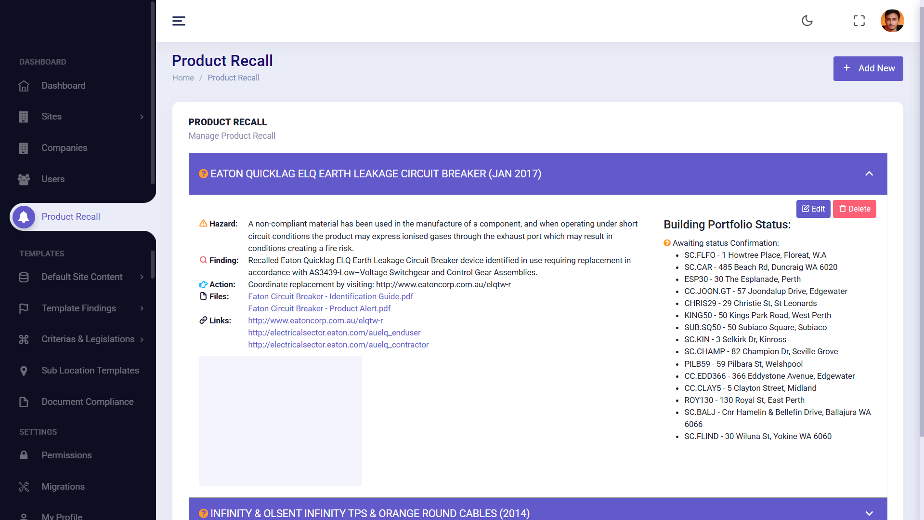Click the Files document icon
The width and height of the screenshot is (924, 520).
pos(203,296)
